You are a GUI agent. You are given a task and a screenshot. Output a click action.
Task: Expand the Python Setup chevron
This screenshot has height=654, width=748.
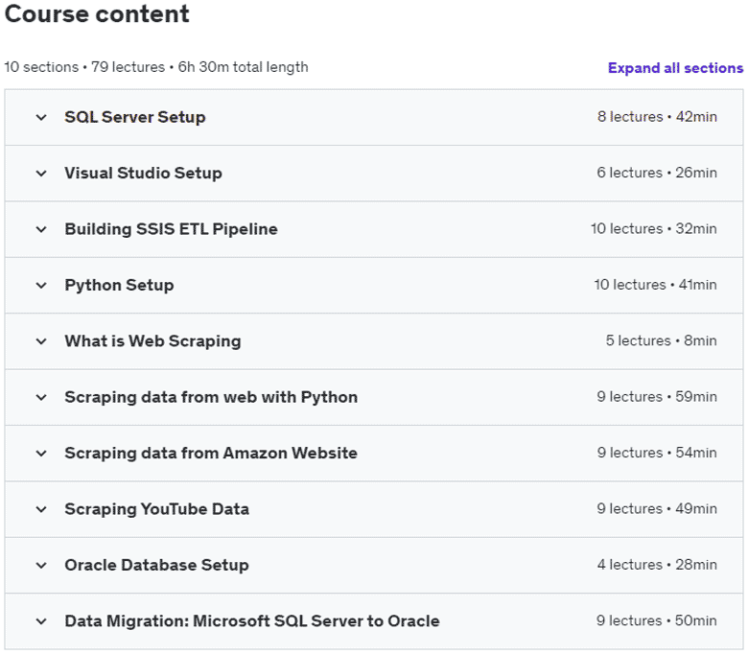(41, 285)
